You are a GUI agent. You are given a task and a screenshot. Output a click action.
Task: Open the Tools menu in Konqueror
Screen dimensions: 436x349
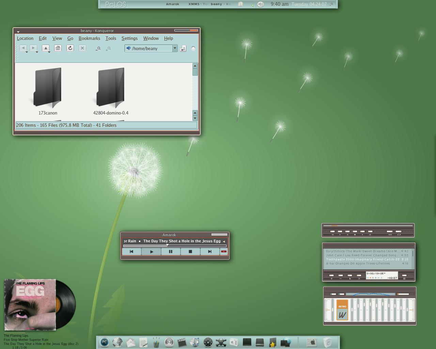pos(111,39)
